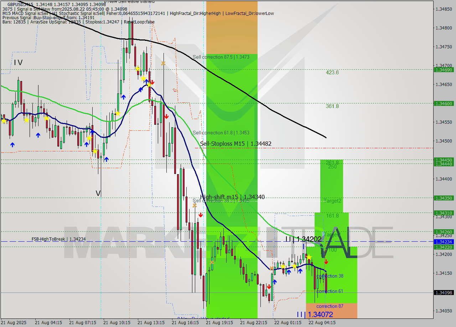Select the blue buy arrow near 21 Aug 04:15

coord(38,135)
